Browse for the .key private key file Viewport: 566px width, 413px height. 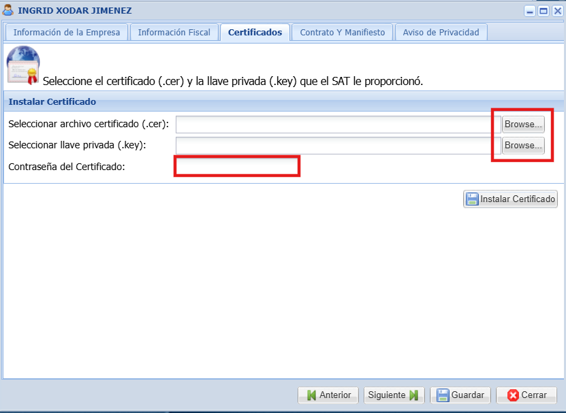tap(523, 146)
